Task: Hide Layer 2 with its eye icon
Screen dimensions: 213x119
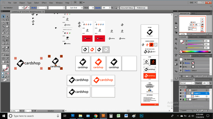Action: coord(181,90)
